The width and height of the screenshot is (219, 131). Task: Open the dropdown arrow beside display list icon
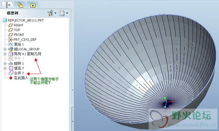tap(67, 13)
